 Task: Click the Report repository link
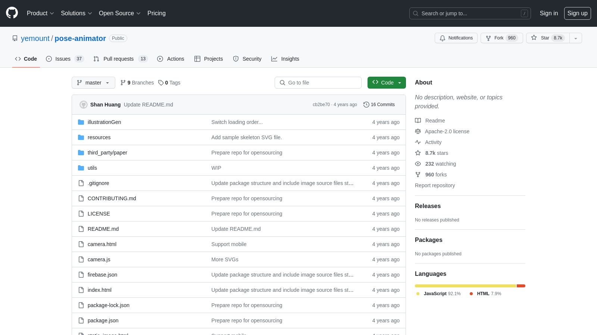[x=435, y=185]
